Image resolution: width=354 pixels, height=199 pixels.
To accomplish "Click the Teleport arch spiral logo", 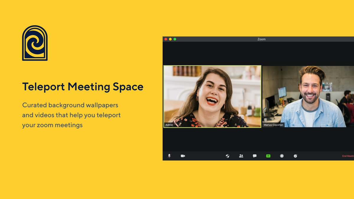I will point(35,43).
